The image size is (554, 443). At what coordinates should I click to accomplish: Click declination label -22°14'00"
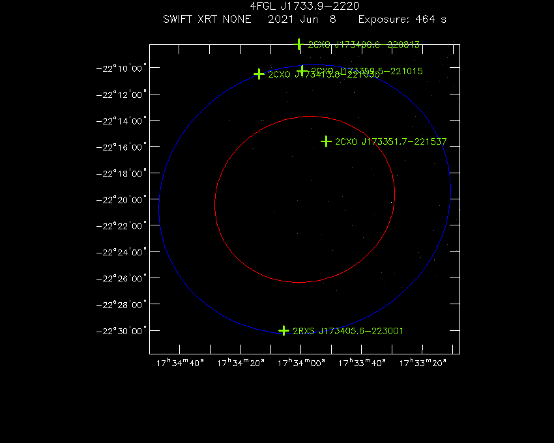[x=121, y=121]
